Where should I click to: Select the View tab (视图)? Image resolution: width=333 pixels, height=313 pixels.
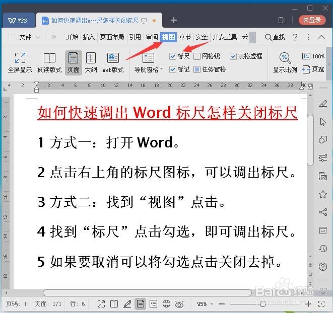pyautogui.click(x=169, y=37)
